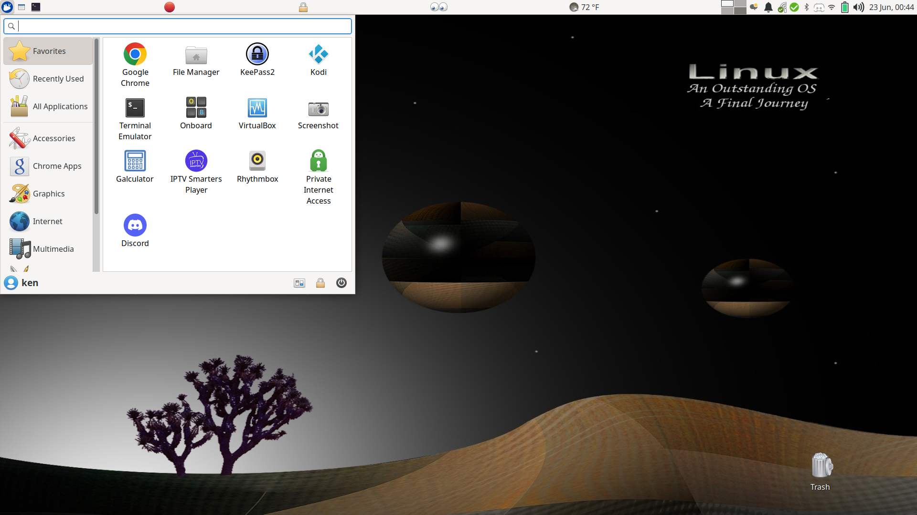This screenshot has width=917, height=515.
Task: Browse the Chrome Apps category
Action: click(x=48, y=166)
